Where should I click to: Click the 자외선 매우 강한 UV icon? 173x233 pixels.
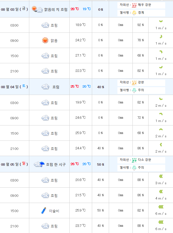(134, 5)
